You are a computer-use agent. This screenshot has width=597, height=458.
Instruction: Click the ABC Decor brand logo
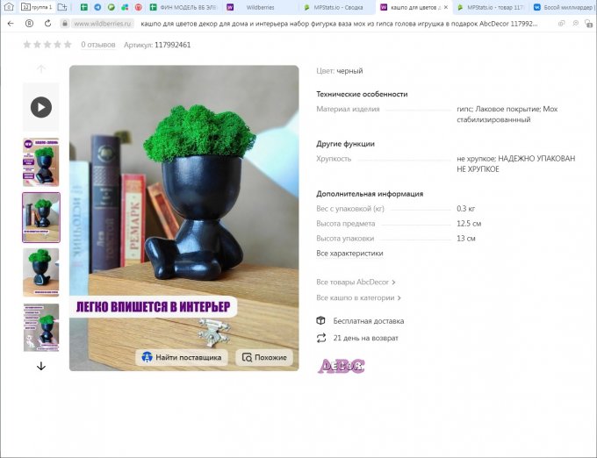[341, 366]
